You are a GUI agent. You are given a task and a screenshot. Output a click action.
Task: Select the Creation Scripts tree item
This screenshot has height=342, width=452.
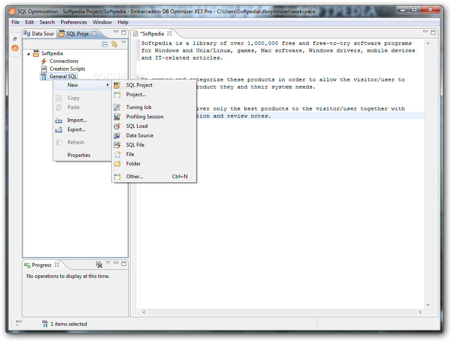[67, 69]
